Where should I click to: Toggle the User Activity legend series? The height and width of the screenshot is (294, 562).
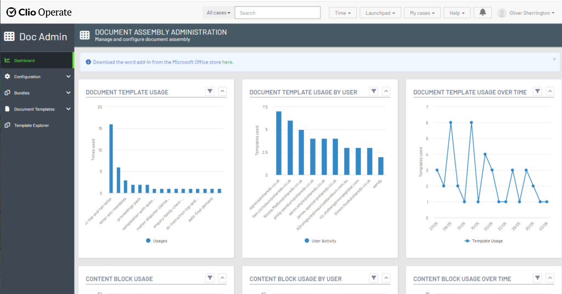320,240
